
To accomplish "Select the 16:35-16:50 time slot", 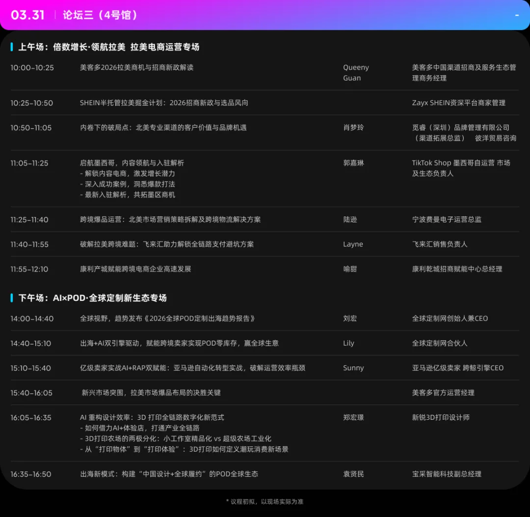I will (x=31, y=474).
